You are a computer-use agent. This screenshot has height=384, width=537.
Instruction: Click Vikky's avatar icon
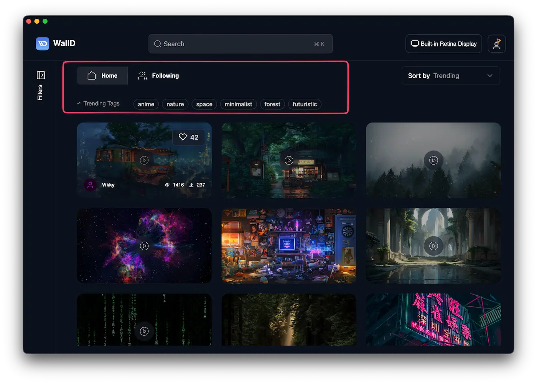pyautogui.click(x=90, y=185)
